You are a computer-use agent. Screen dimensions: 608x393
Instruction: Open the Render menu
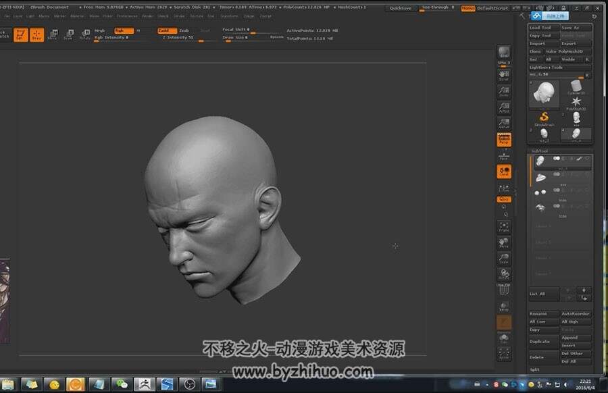148,16
